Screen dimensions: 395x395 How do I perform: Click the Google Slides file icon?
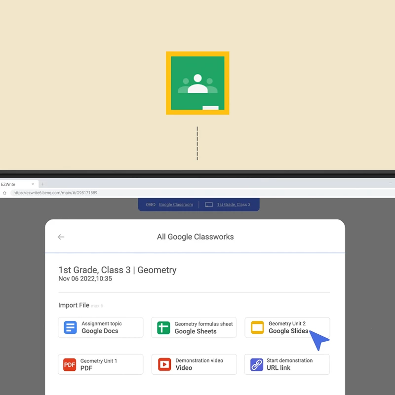257,327
